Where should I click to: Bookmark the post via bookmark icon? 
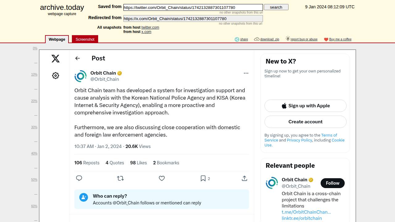pos(203,178)
